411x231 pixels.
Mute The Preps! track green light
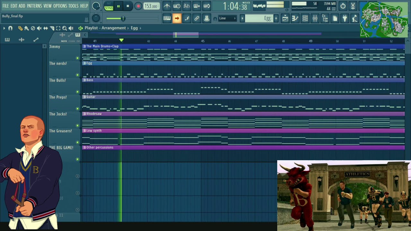coord(77,108)
